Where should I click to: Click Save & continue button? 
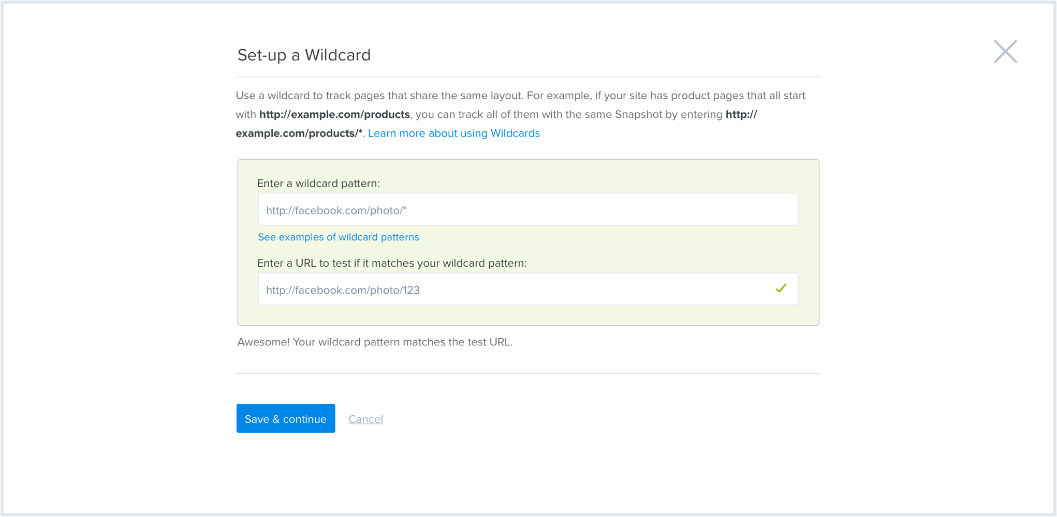(286, 419)
